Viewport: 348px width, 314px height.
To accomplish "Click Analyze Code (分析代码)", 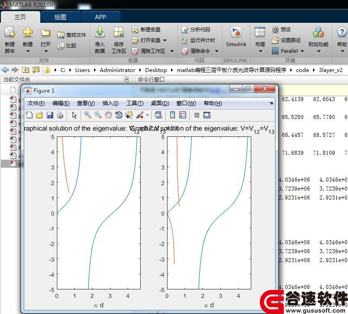I will 196,30.
